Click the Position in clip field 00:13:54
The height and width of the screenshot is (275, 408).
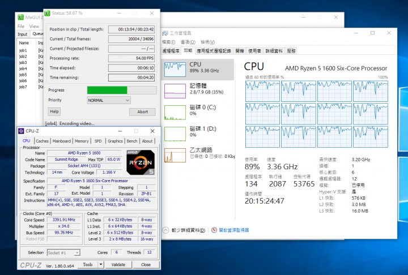click(x=131, y=29)
